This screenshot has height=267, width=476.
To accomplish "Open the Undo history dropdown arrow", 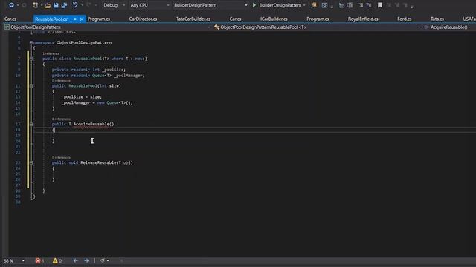I will click(83, 5).
